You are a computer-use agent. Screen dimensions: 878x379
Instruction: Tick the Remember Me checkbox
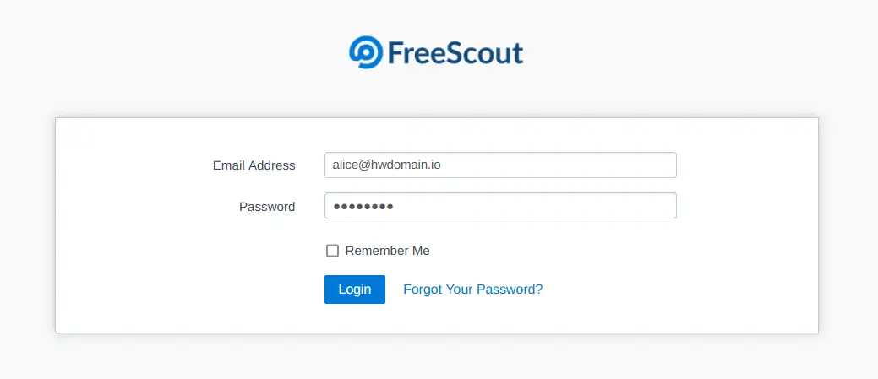coord(333,251)
